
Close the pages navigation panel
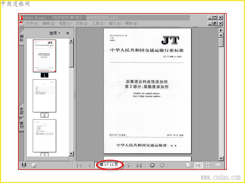68,33
